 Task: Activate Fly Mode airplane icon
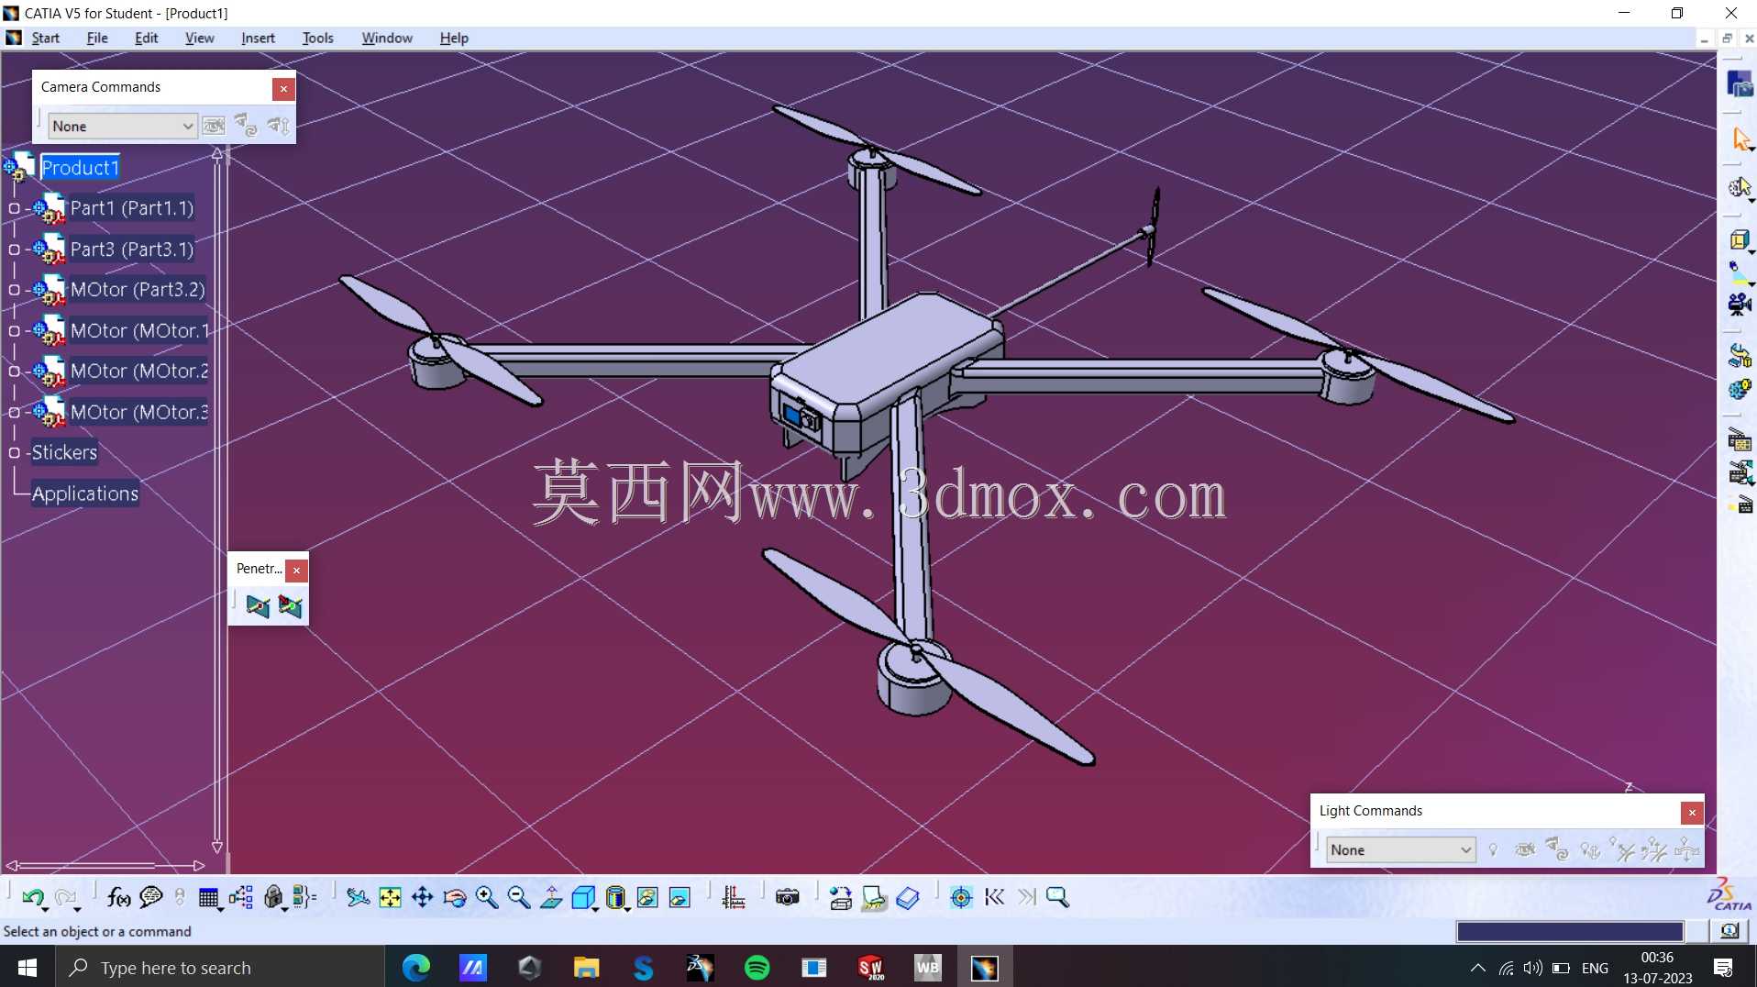click(358, 897)
